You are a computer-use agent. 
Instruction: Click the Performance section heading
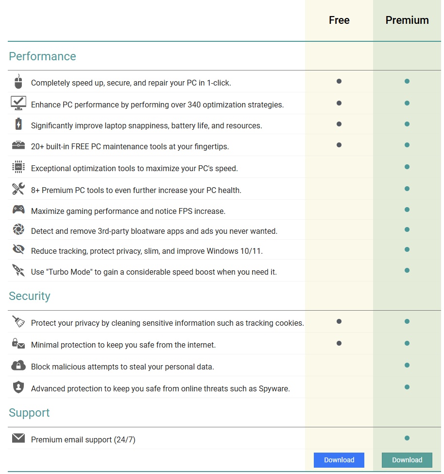pyautogui.click(x=42, y=56)
